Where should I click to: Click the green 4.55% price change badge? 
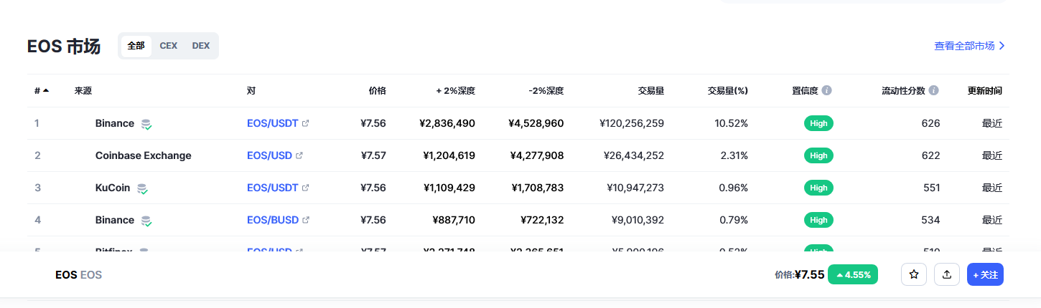pyautogui.click(x=853, y=274)
